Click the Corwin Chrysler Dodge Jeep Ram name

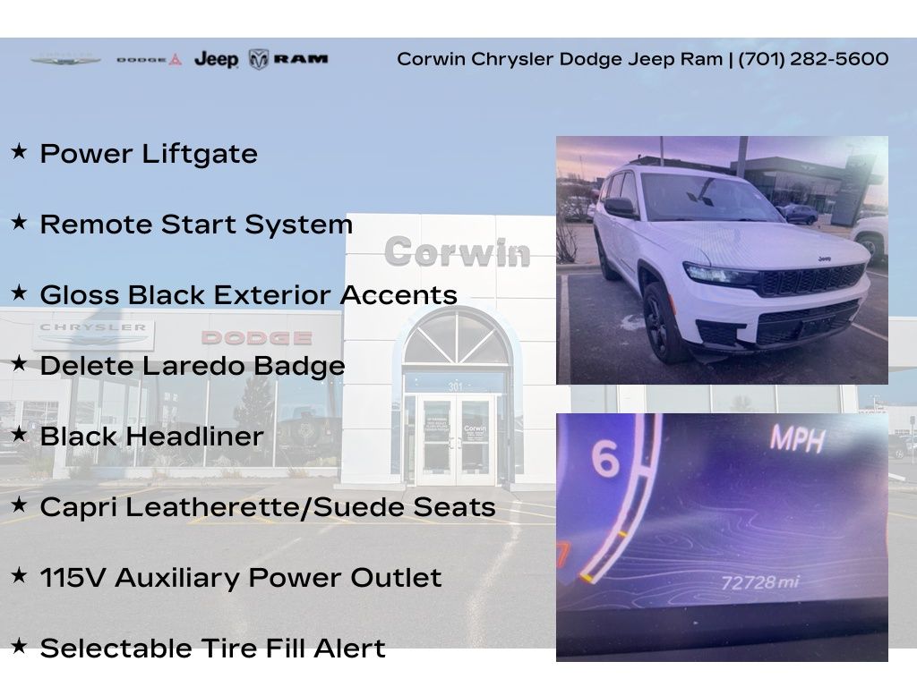(x=559, y=59)
